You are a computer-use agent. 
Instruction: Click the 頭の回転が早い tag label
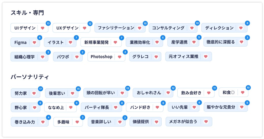101,93
